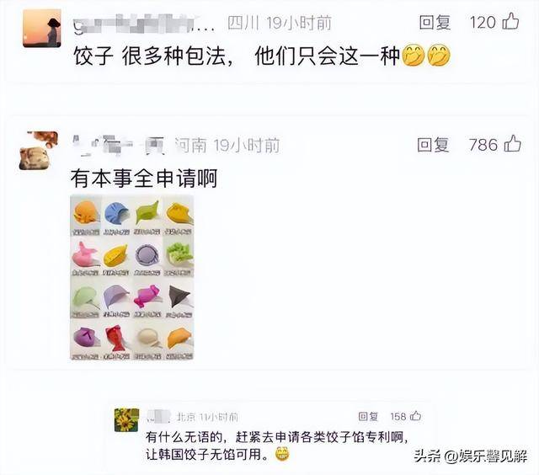Click the 786 like count
The height and width of the screenshot is (475, 539).
[483, 145]
